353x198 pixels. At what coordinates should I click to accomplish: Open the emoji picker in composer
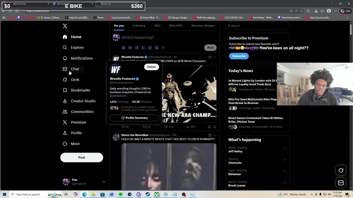(150, 48)
